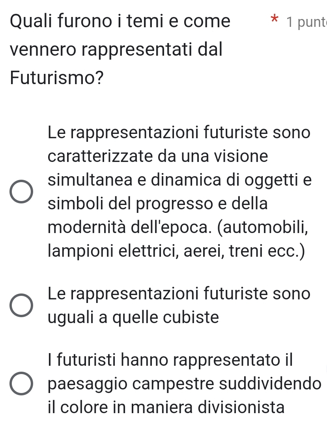
Task: Click the label 'uguali a quelle cubiste'
Action: tap(133, 317)
